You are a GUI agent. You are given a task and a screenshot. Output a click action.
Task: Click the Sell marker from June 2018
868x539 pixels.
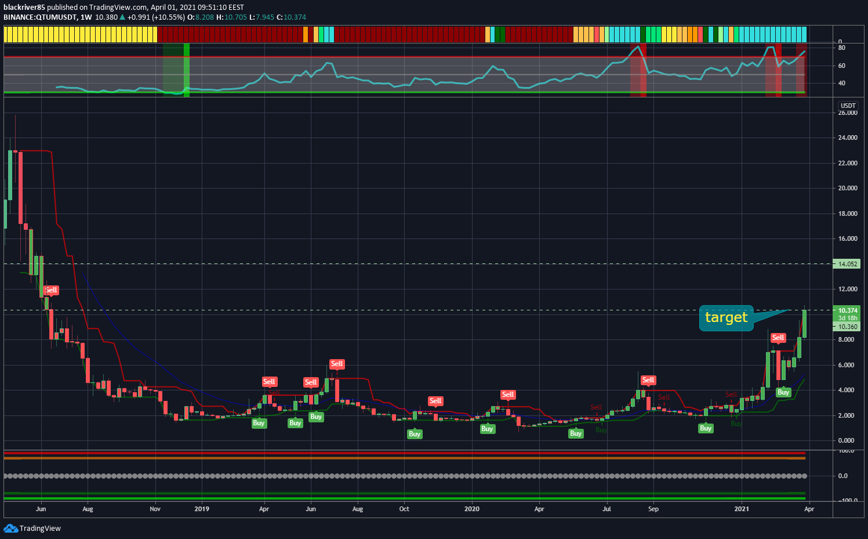coord(52,291)
